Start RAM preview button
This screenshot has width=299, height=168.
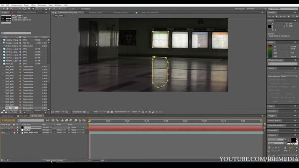pyautogui.click(x=297, y=17)
